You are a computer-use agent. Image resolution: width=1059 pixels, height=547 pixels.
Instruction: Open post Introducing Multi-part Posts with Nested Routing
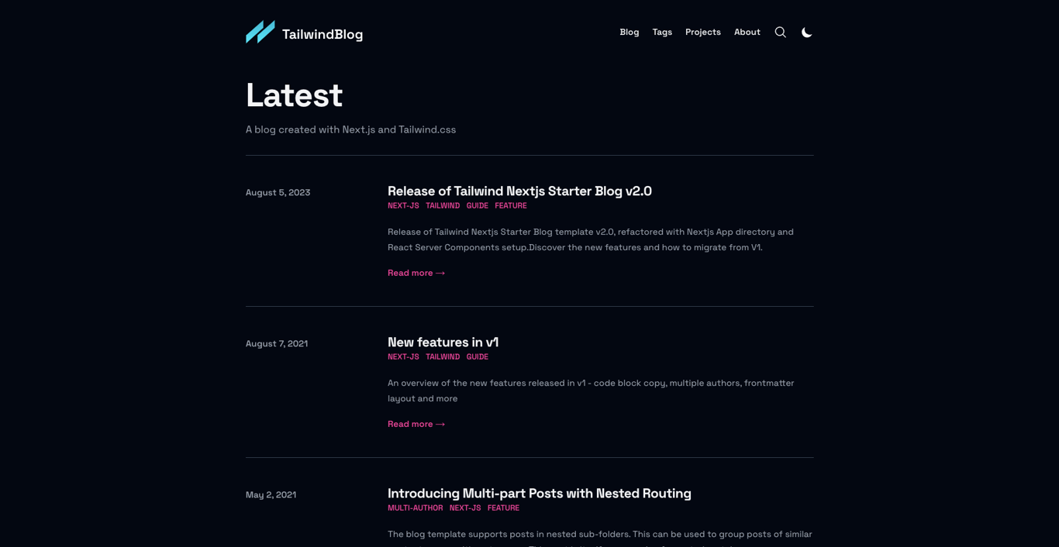(x=540, y=493)
